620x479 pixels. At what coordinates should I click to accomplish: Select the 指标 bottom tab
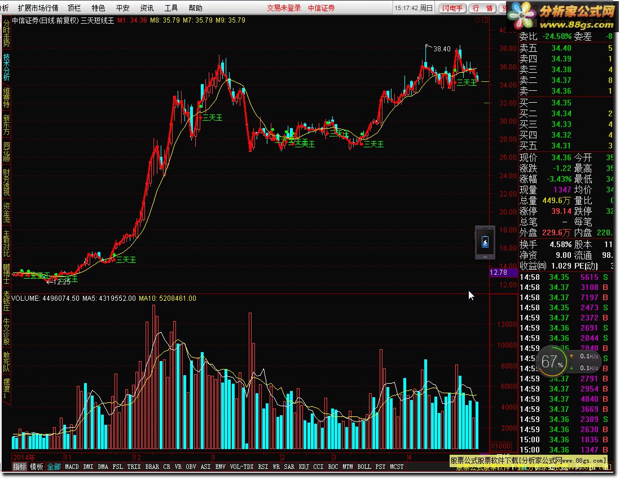tap(19, 467)
